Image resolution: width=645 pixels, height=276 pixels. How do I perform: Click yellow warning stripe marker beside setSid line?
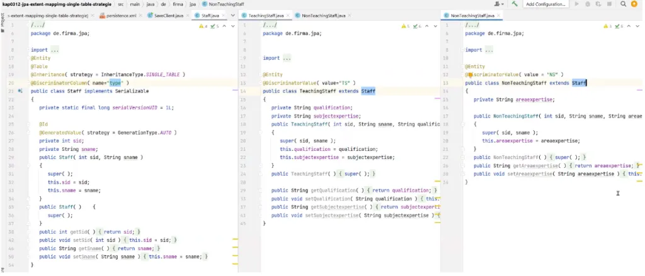236,239
